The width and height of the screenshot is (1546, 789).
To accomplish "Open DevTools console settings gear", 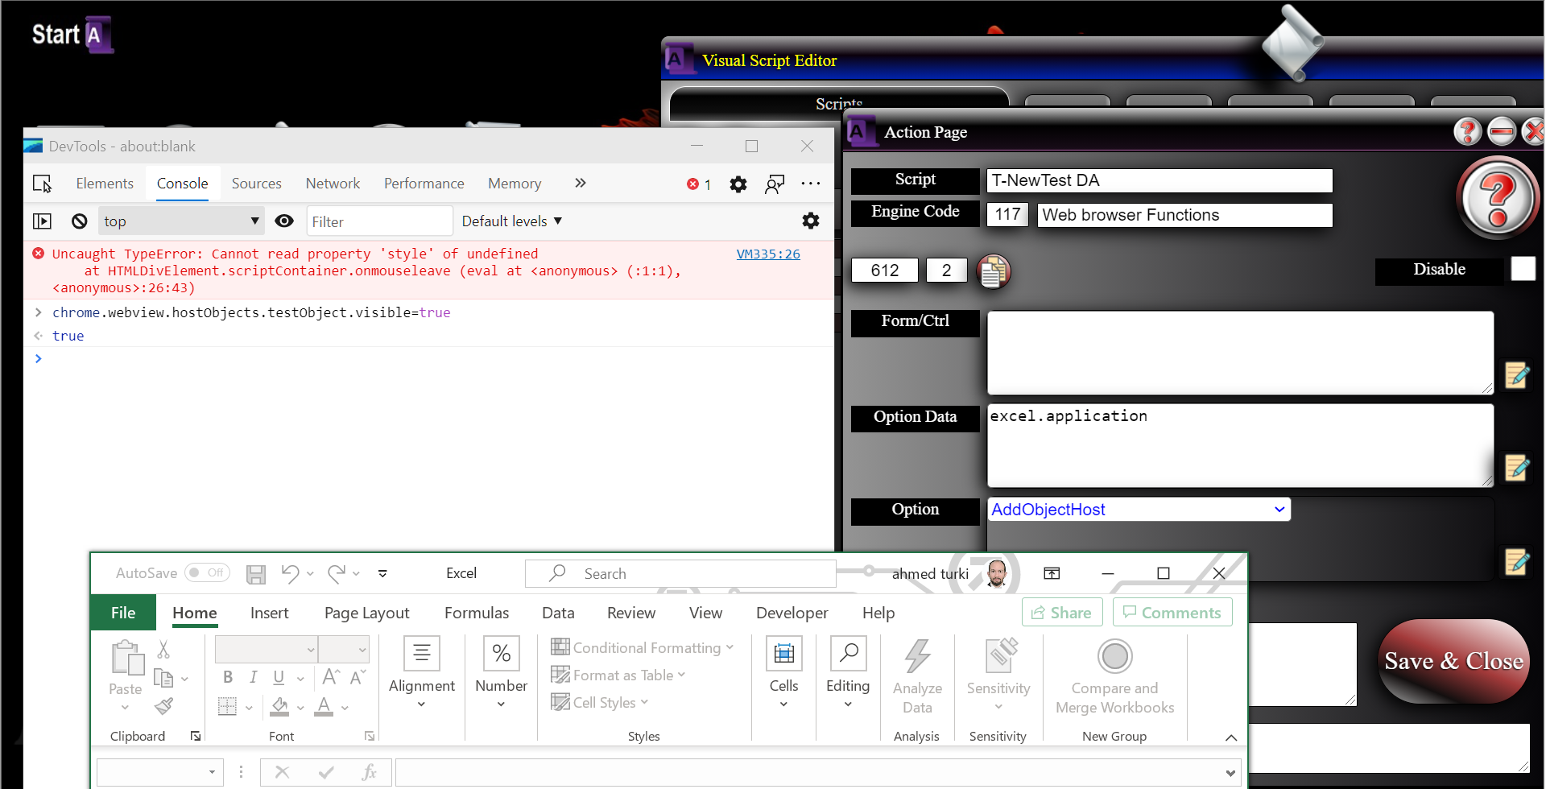I will [x=811, y=221].
